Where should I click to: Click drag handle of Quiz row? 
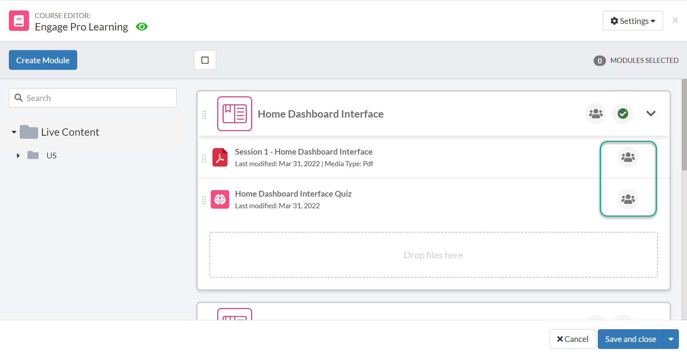click(x=204, y=200)
